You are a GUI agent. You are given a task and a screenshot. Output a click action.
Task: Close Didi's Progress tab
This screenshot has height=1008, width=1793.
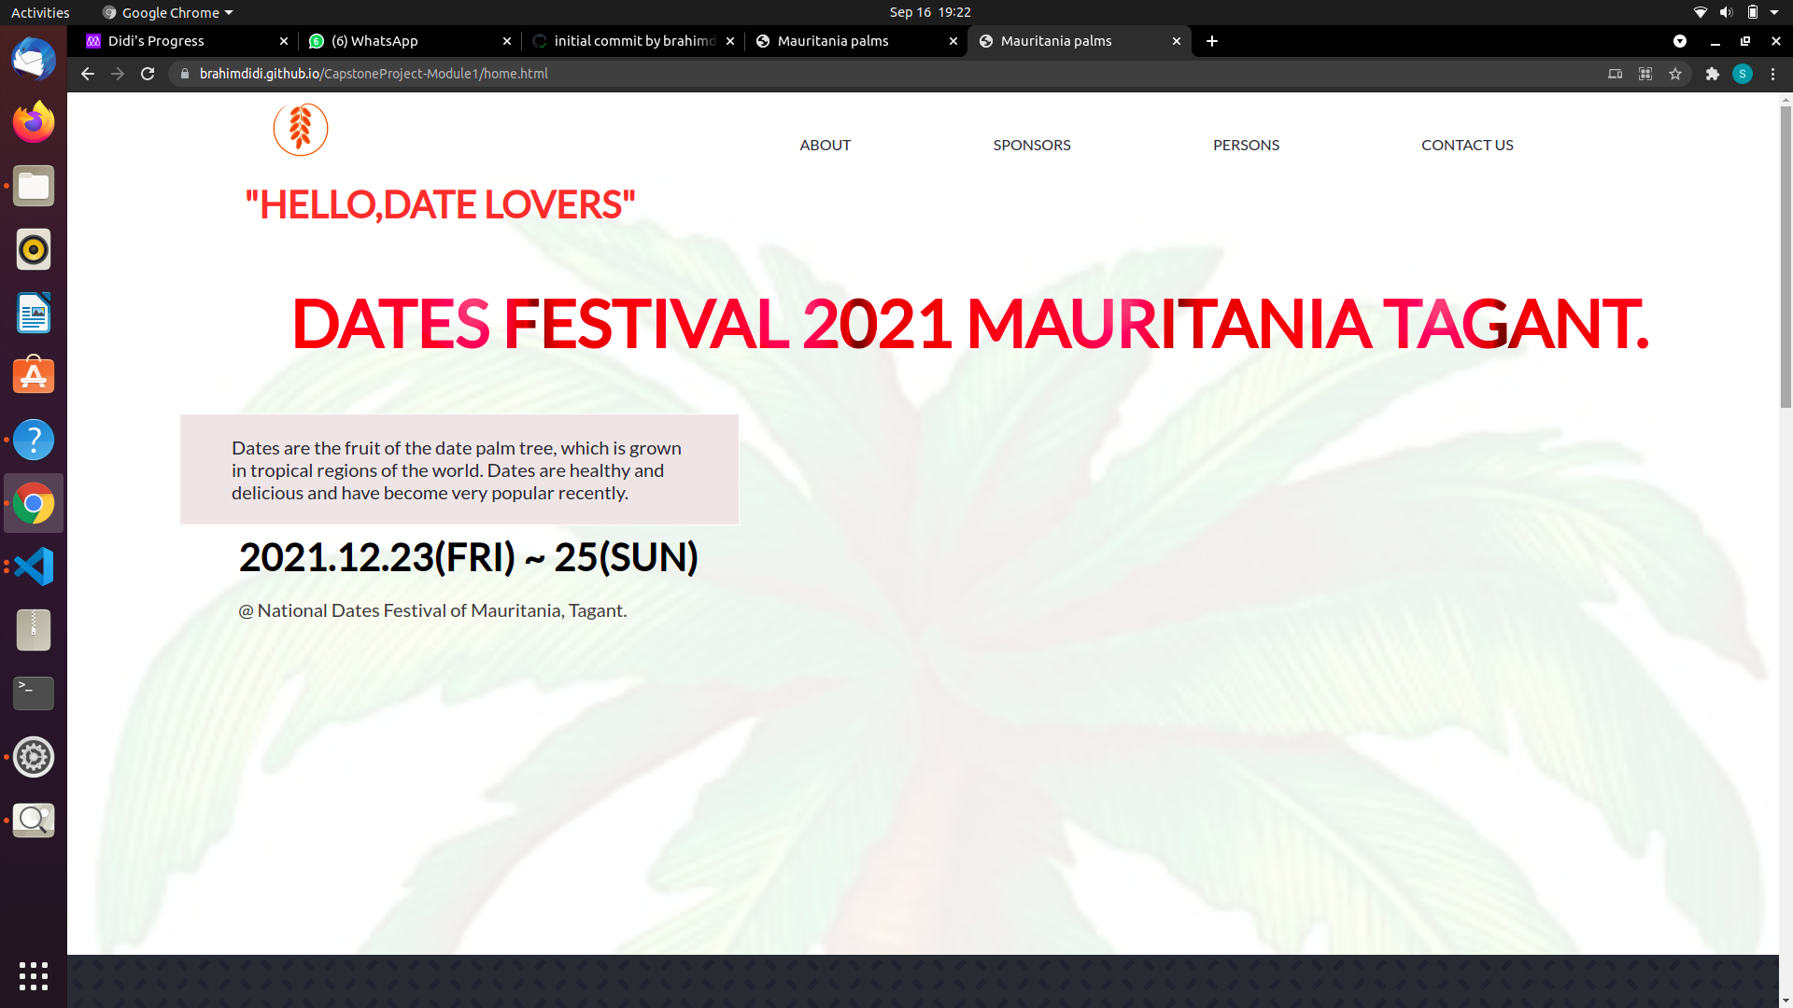point(284,41)
